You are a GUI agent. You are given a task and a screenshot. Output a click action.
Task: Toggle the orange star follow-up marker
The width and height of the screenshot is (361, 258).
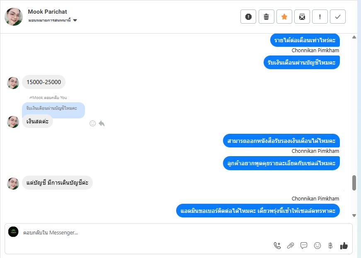284,17
